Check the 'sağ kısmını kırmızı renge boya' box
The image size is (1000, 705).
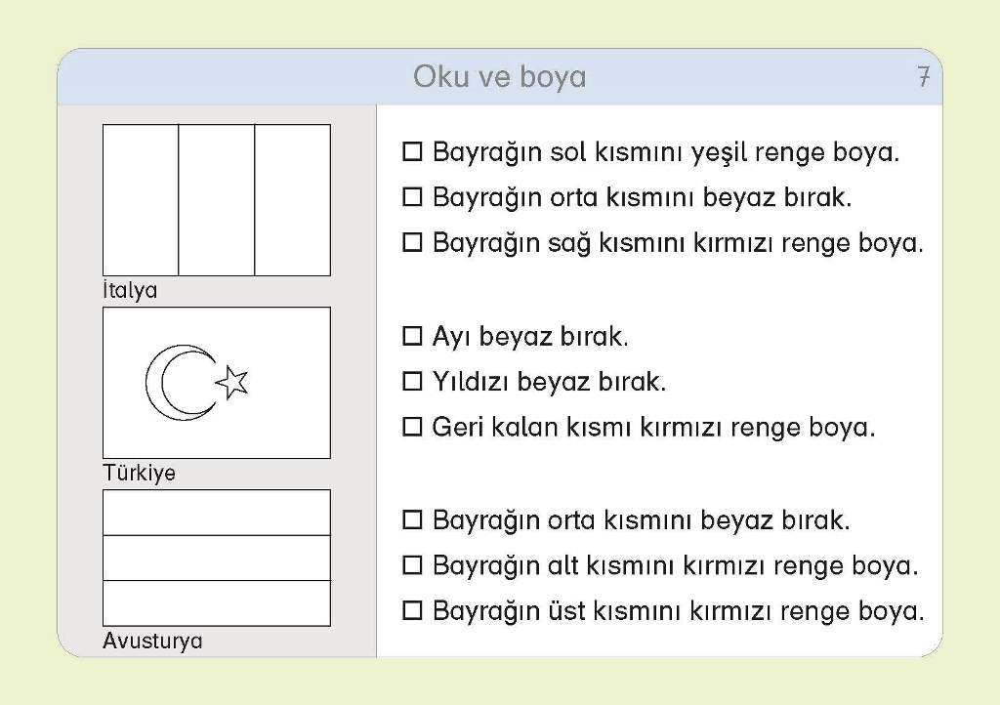point(412,242)
